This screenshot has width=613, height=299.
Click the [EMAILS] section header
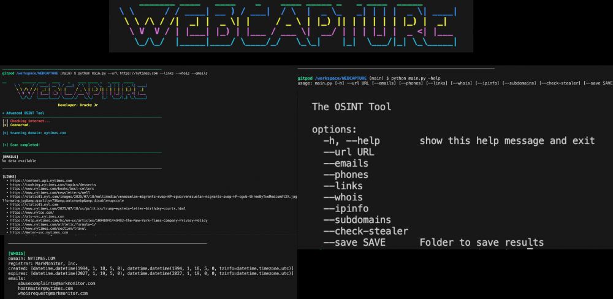pos(10,157)
